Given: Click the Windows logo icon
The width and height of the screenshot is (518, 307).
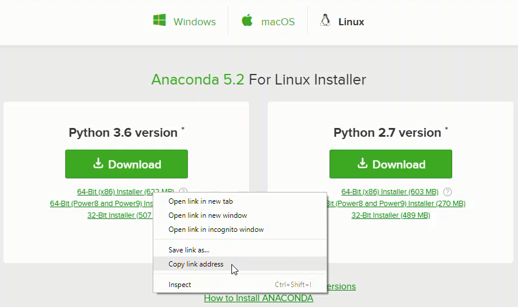Looking at the screenshot, I should click(x=160, y=20).
